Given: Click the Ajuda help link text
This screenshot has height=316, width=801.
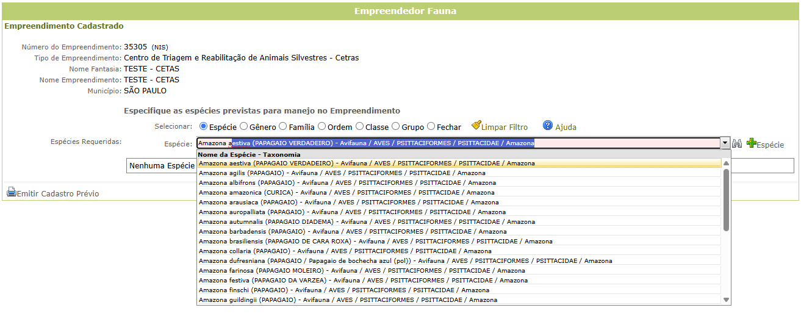Looking at the screenshot, I should click(x=566, y=127).
